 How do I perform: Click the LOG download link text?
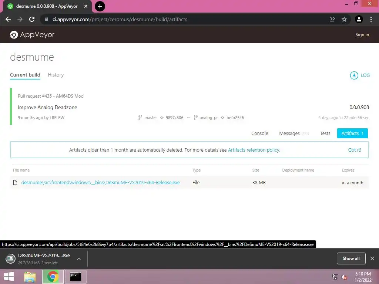click(365, 75)
